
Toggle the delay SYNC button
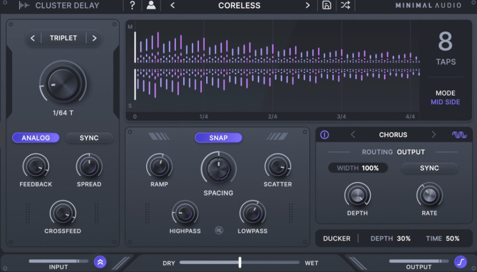point(89,138)
